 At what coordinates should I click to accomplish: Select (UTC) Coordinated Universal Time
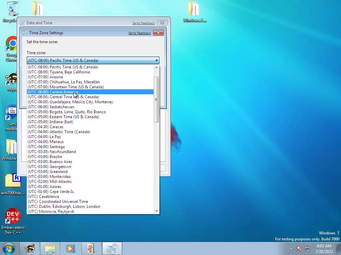point(90,202)
